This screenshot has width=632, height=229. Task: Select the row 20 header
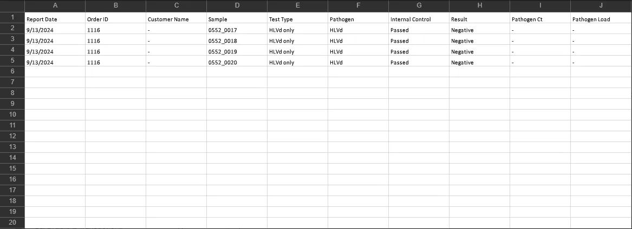tap(12, 222)
